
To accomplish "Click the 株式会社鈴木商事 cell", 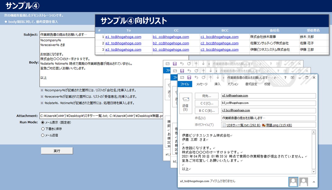I will 274,37.
